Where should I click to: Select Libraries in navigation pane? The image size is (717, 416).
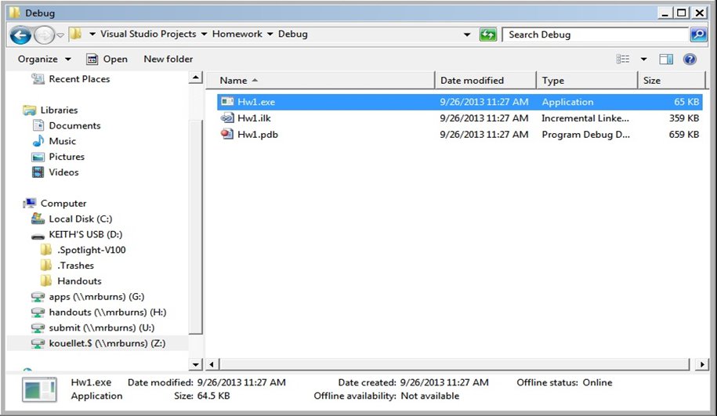[59, 110]
